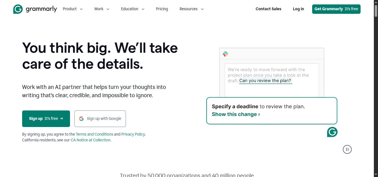Click the green Grammarly G badge
Image resolution: width=378 pixels, height=177 pixels.
332,132
